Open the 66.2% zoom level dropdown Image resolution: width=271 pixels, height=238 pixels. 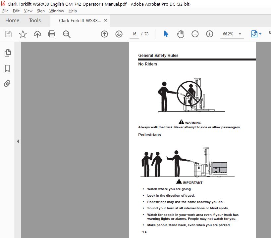click(x=240, y=34)
